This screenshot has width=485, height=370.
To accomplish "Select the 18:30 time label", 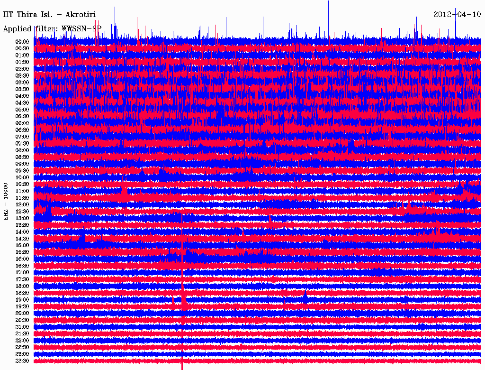I will coord(22,293).
